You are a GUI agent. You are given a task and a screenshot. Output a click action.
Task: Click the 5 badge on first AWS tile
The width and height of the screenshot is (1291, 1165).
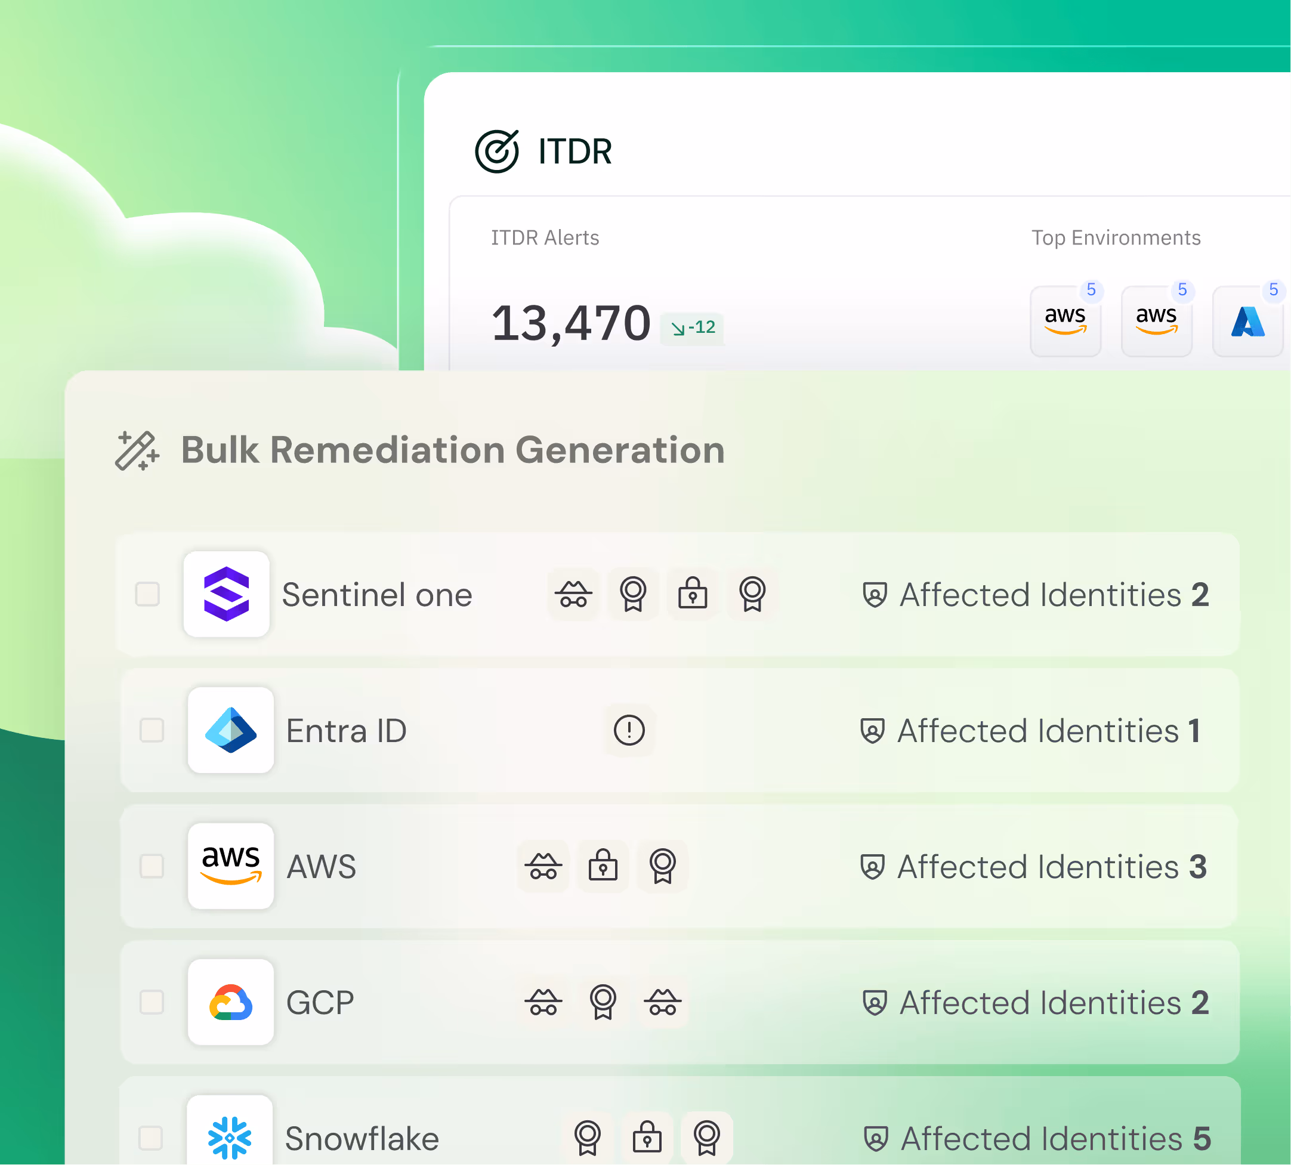click(1091, 290)
